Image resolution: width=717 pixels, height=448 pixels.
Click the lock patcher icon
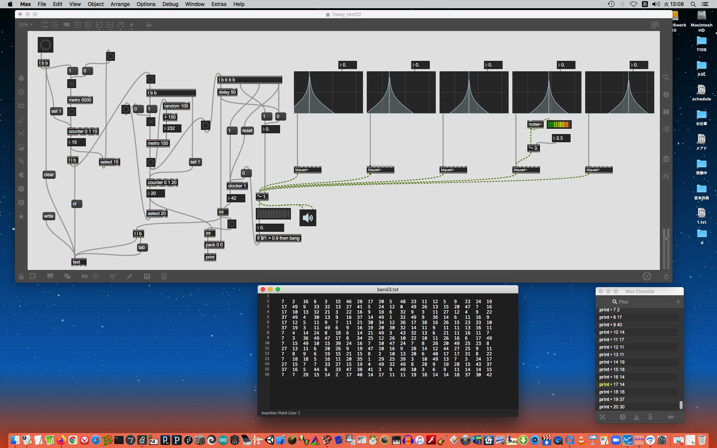tap(21, 276)
